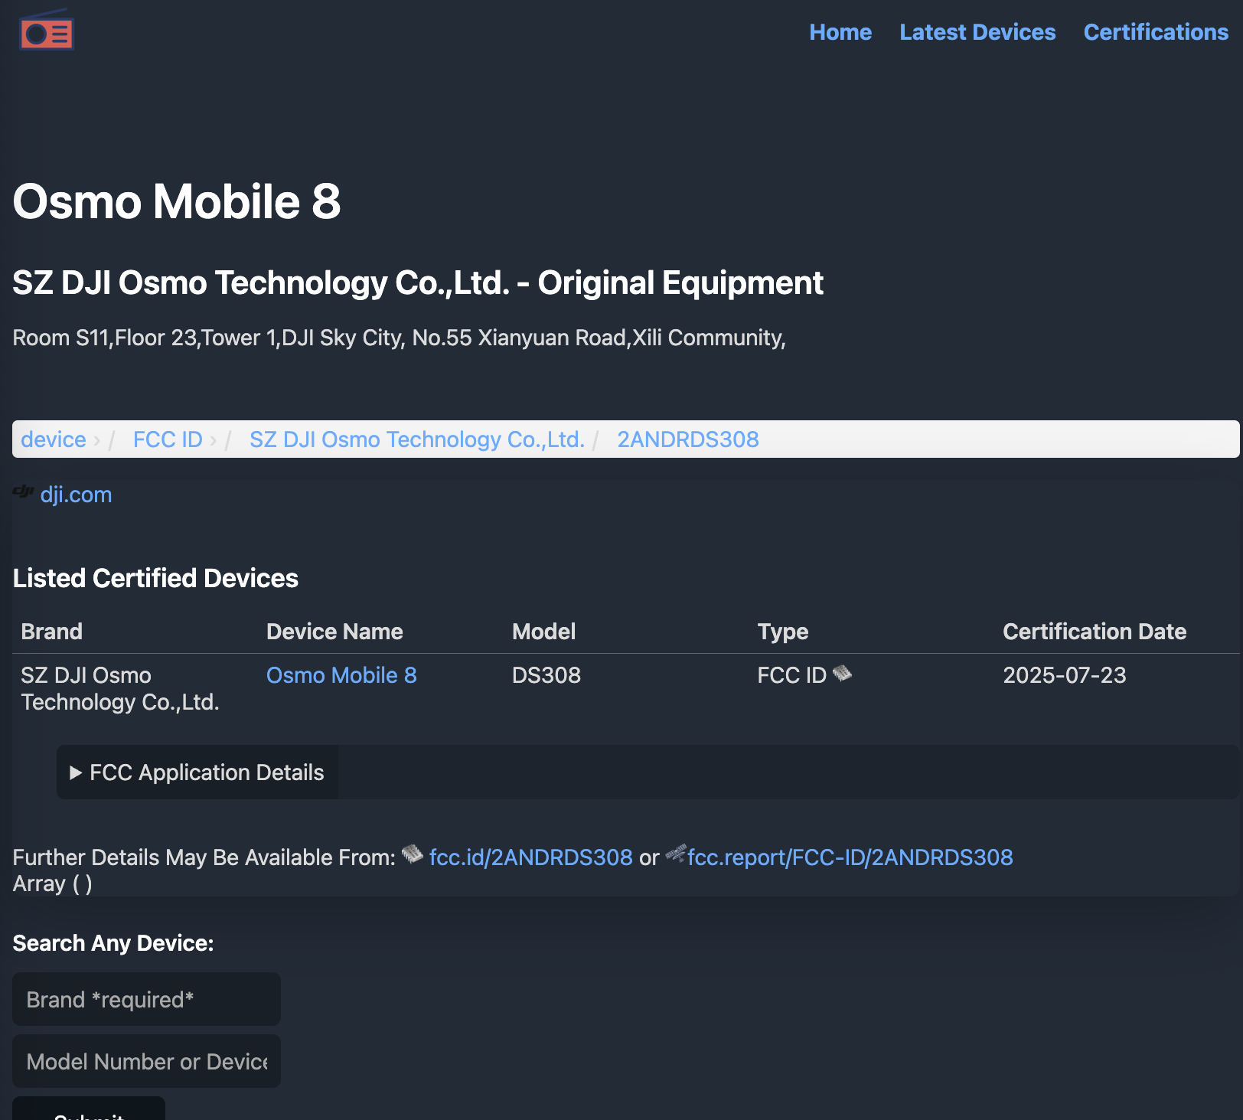Click the device breadcrumb link
1243x1120 pixels.
(54, 439)
